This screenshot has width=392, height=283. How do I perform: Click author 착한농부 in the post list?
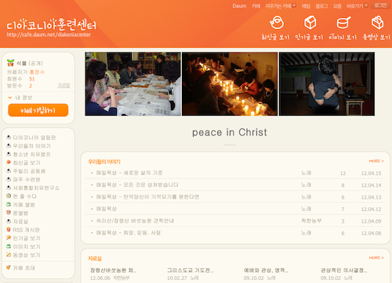click(311, 220)
